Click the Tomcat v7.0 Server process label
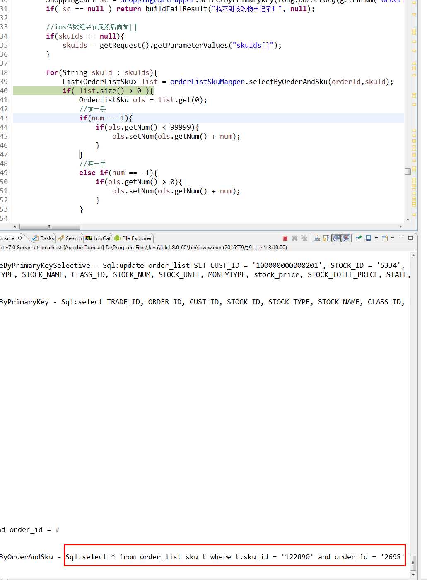427x580 pixels. pyautogui.click(x=143, y=248)
